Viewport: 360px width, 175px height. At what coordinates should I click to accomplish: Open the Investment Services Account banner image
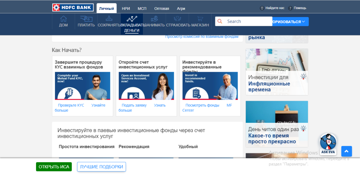pyautogui.click(x=146, y=86)
